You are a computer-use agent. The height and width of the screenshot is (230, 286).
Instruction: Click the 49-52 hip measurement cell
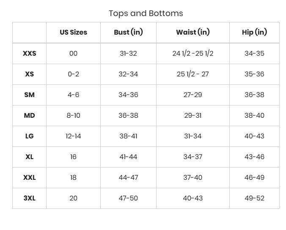[x=254, y=198]
